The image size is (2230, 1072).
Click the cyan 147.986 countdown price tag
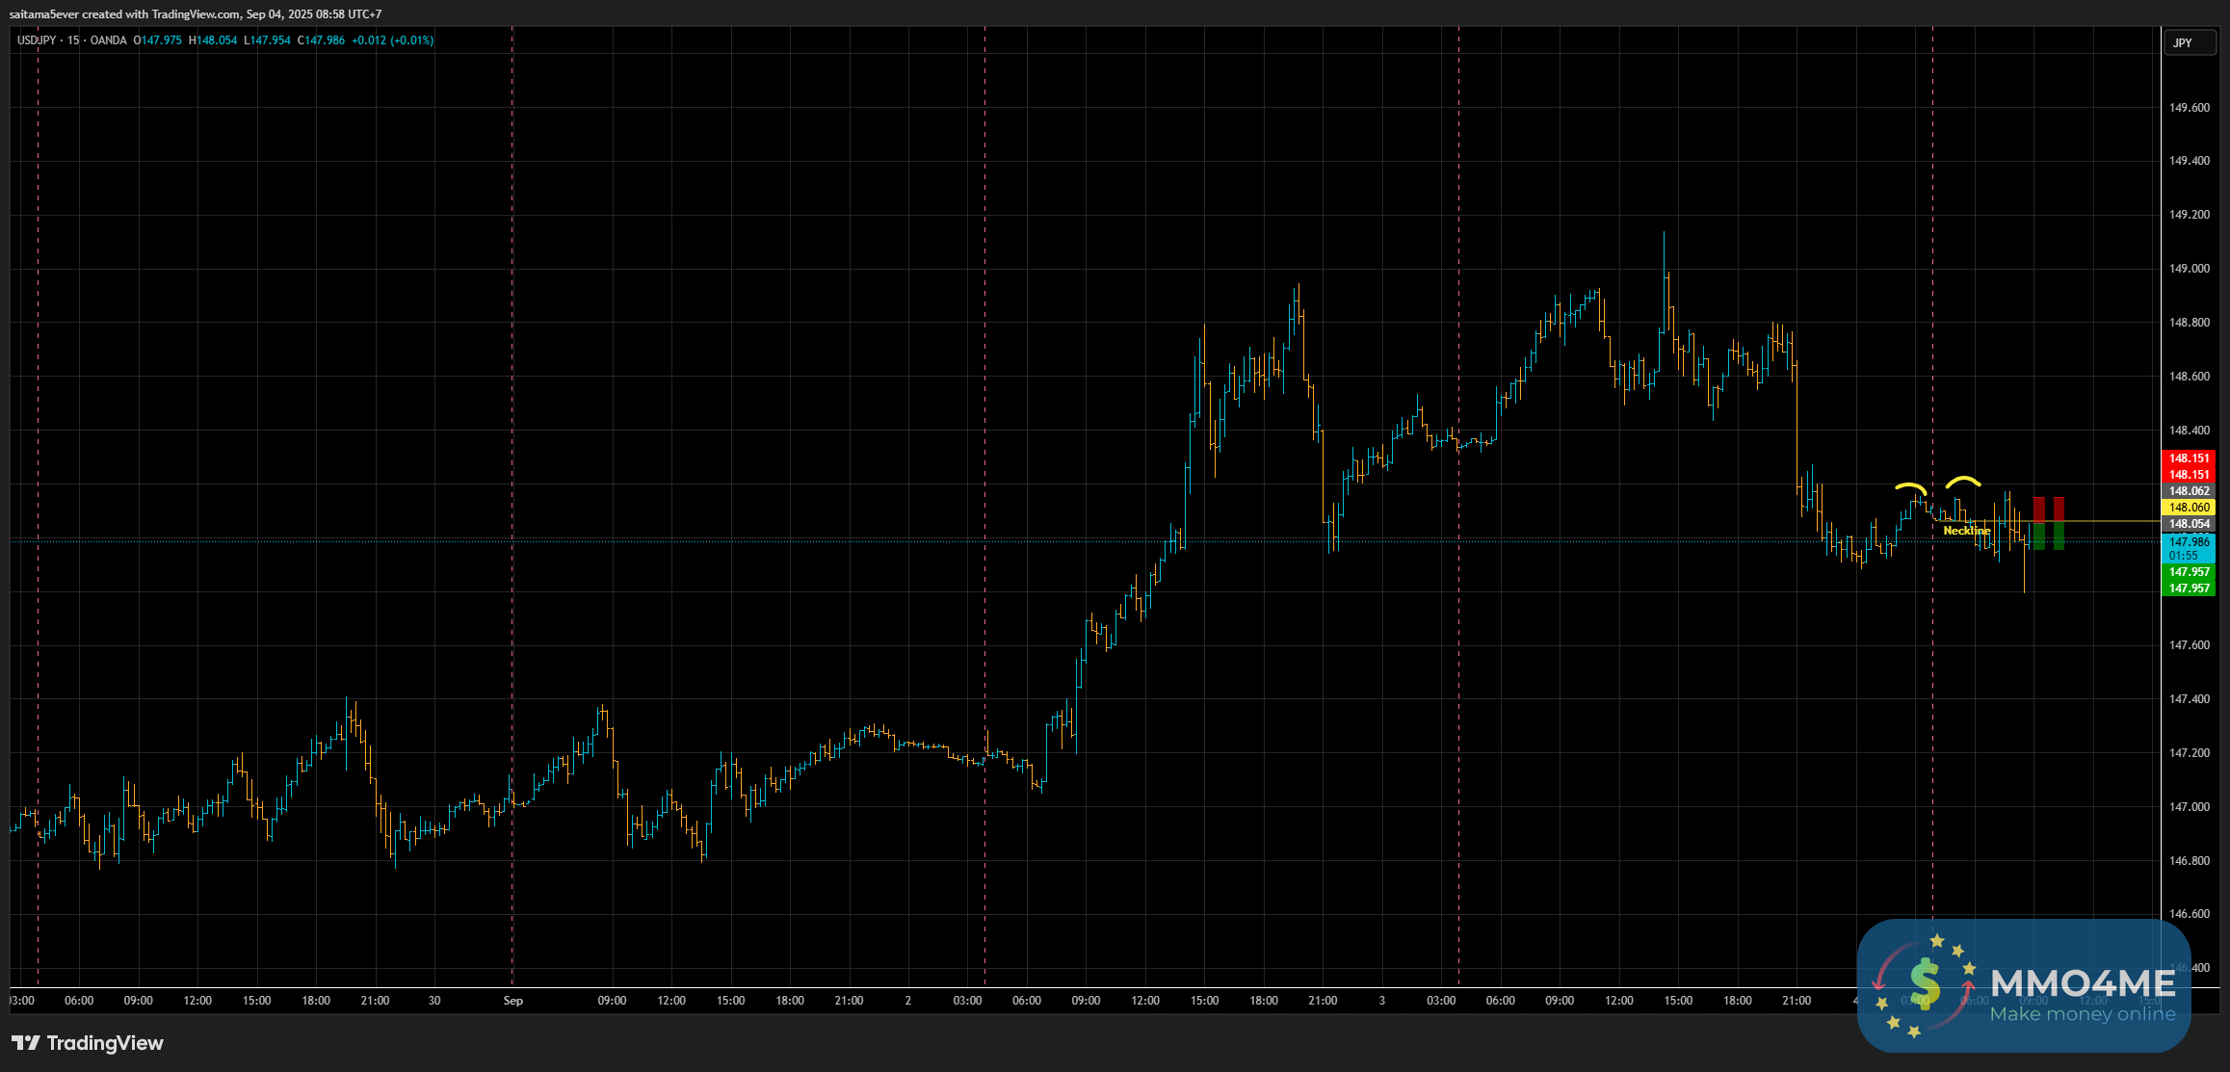2189,548
